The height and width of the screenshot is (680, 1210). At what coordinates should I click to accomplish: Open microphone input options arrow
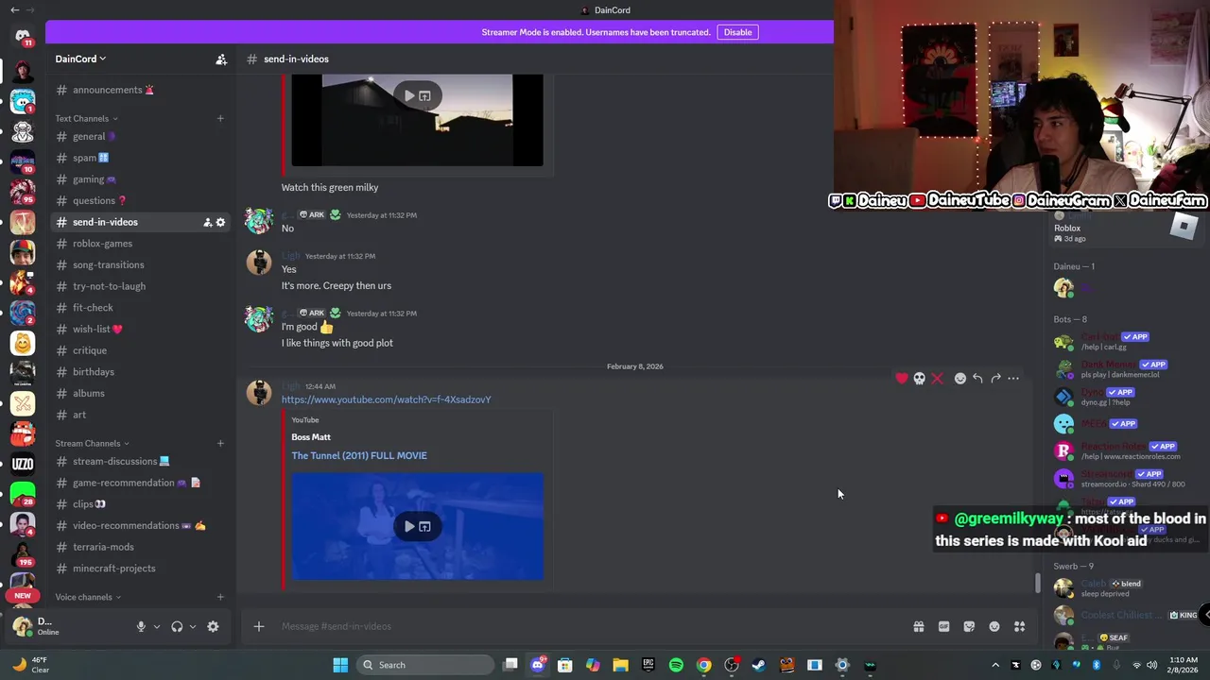point(157,626)
